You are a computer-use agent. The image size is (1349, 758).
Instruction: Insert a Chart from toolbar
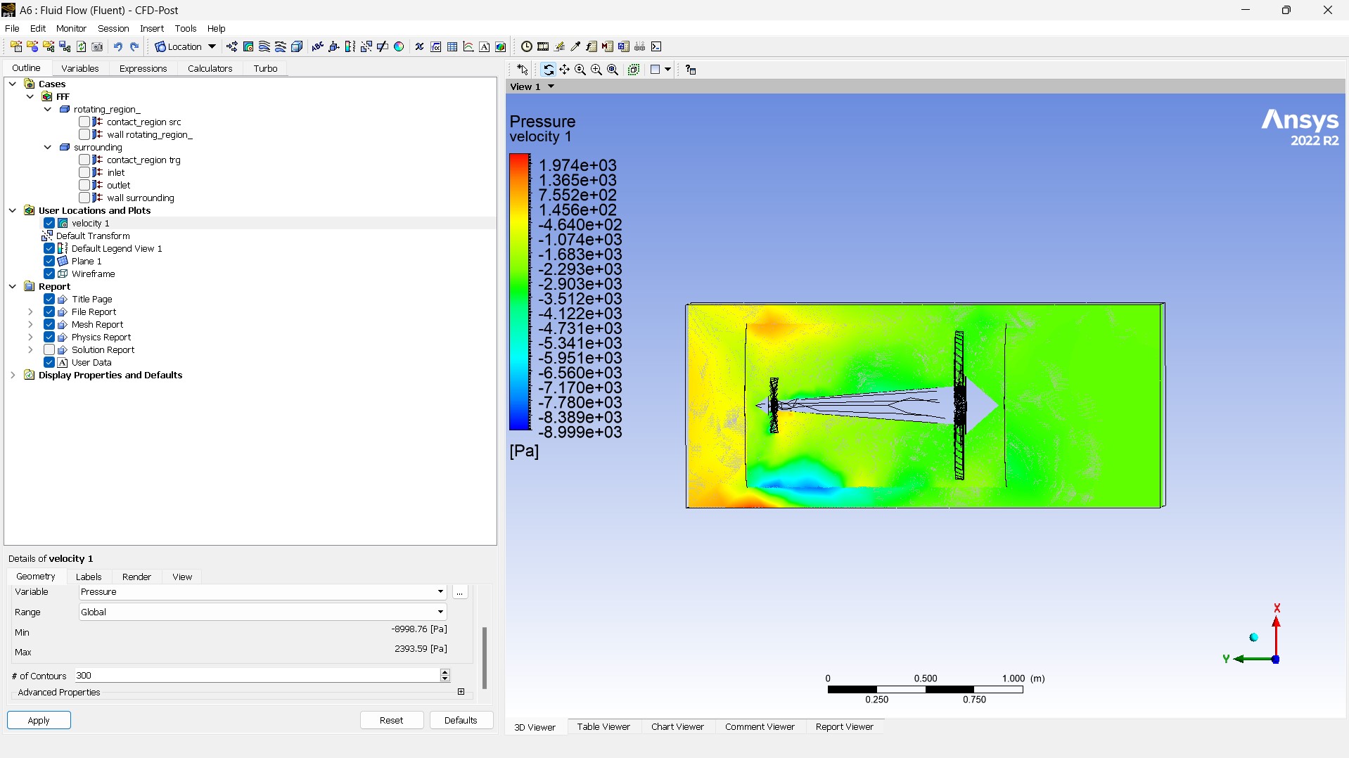(x=468, y=46)
